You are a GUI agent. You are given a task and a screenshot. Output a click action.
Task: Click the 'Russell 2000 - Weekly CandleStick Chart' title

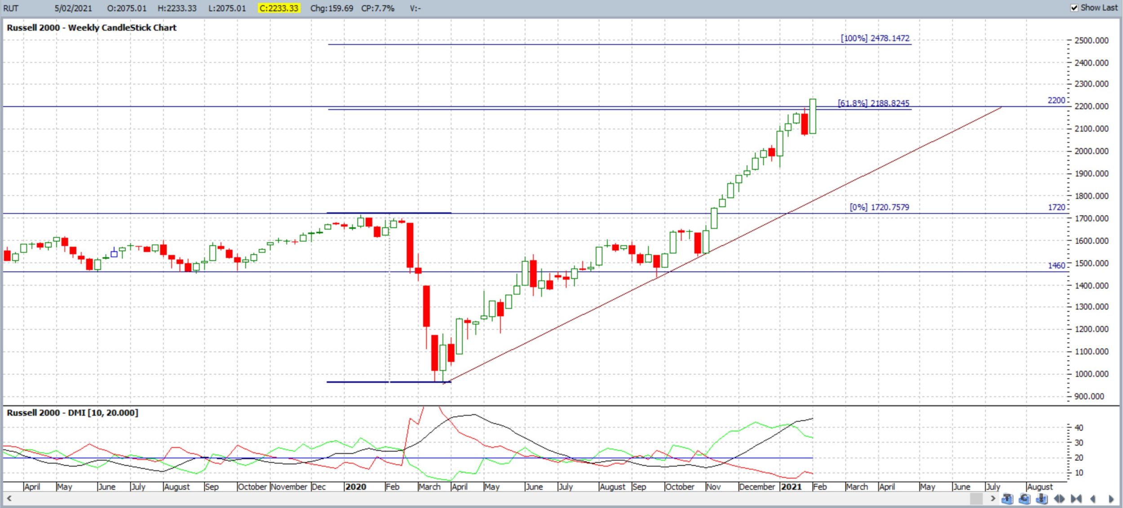pyautogui.click(x=92, y=27)
